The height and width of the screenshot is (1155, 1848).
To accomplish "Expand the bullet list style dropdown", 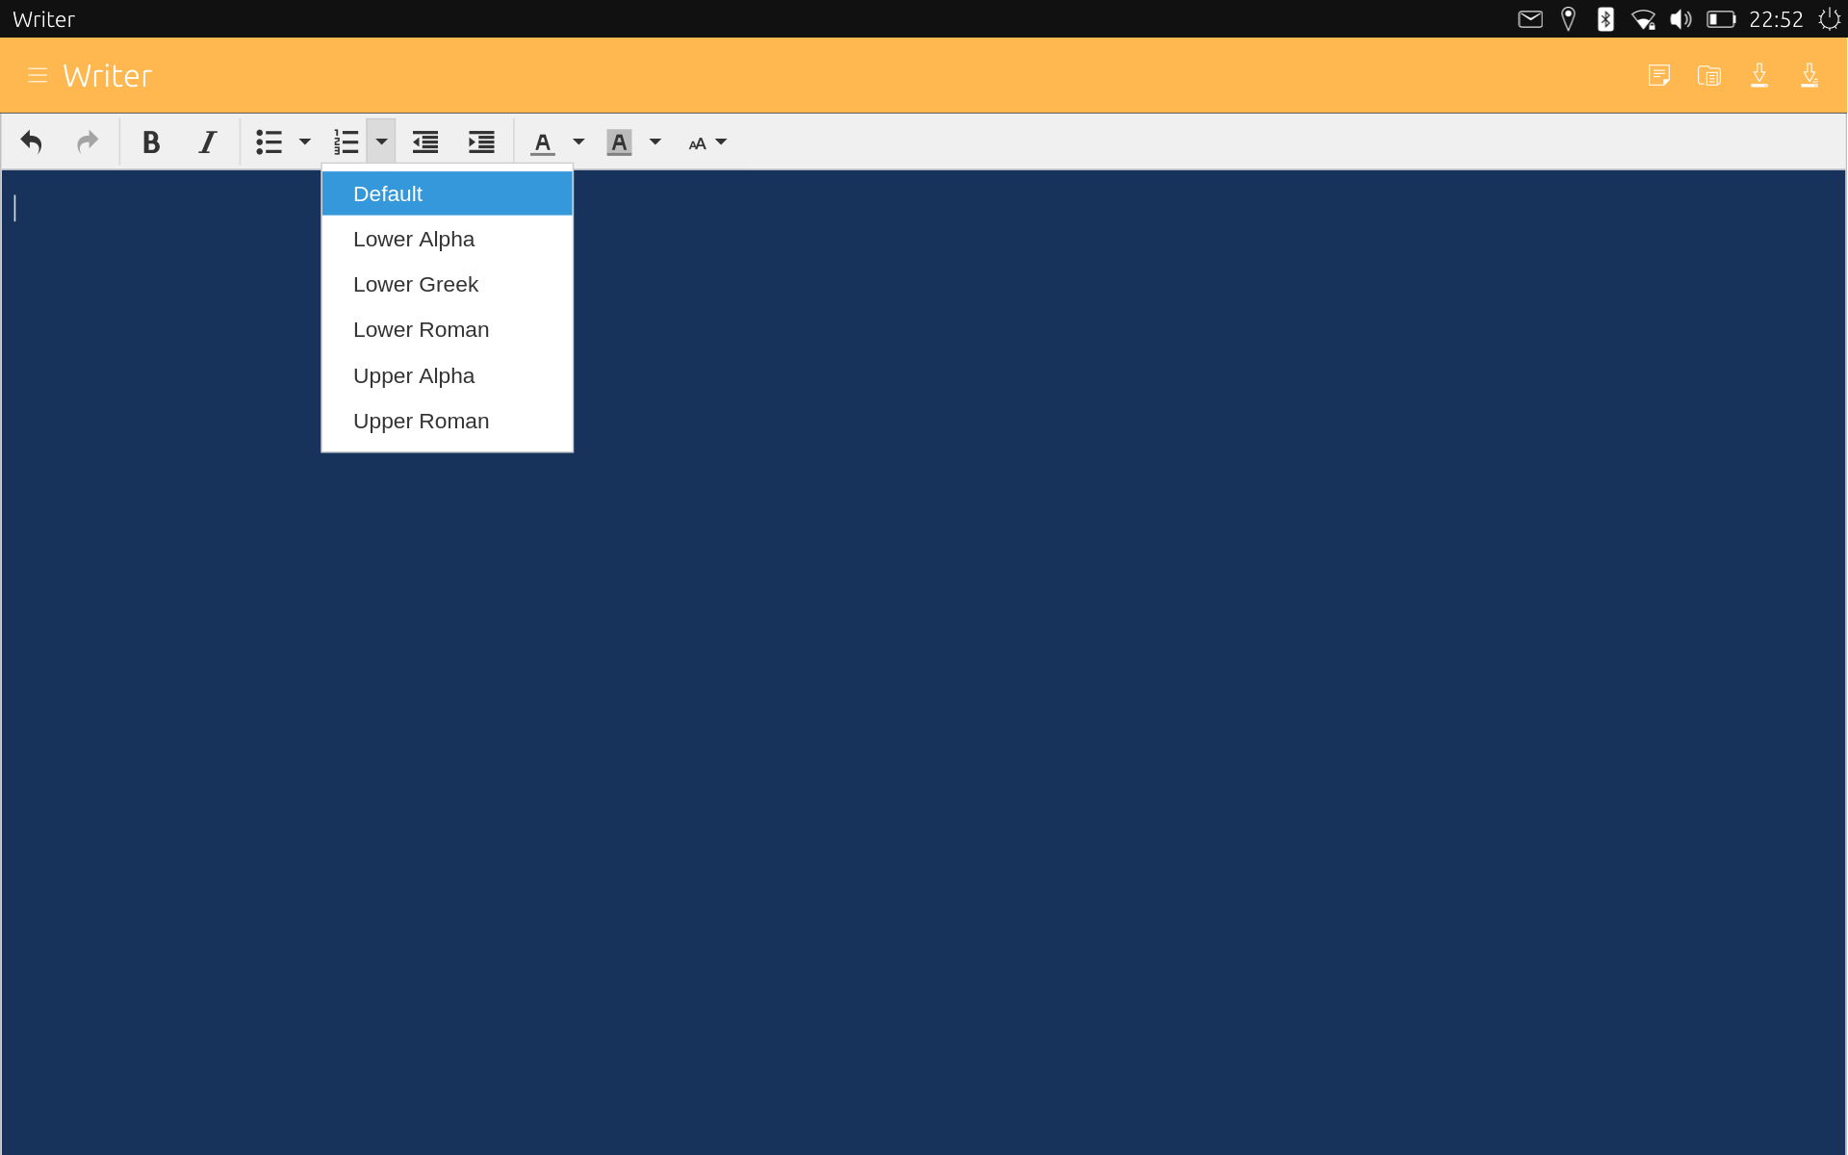I will 305,142.
